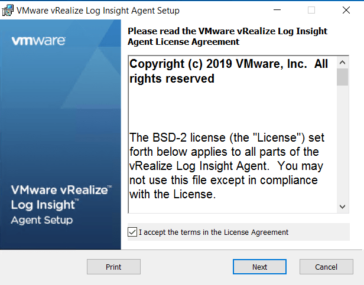Click the vmware logo in the banner
The width and height of the screenshot is (364, 285).
coord(38,41)
